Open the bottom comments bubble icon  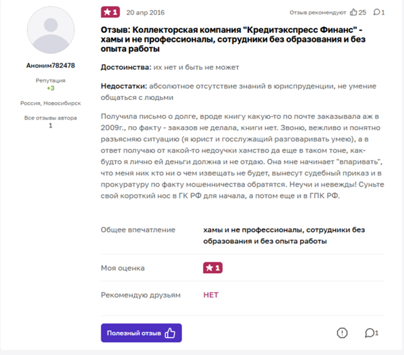click(370, 333)
